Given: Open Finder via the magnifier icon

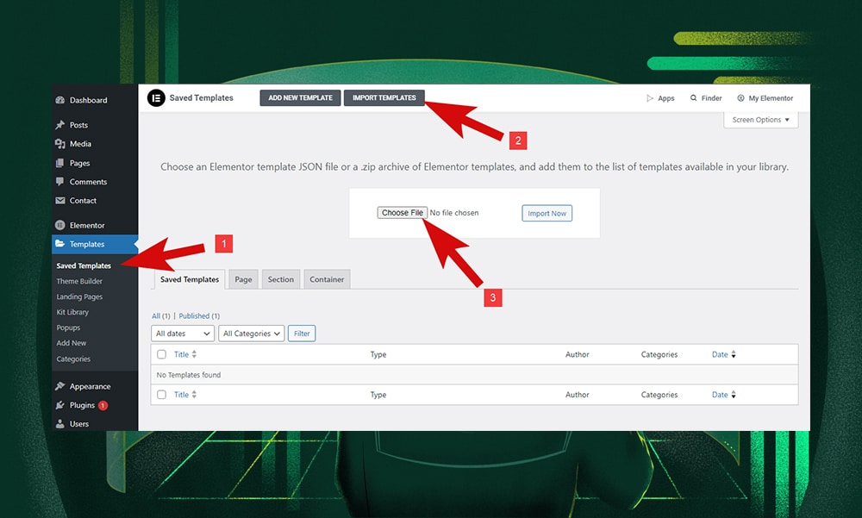Looking at the screenshot, I should click(693, 98).
